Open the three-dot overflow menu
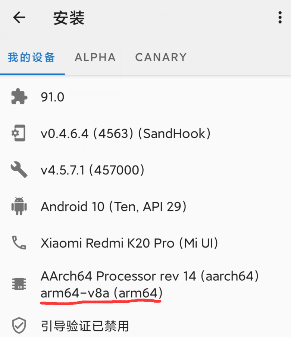291x337 pixels. pos(280,18)
